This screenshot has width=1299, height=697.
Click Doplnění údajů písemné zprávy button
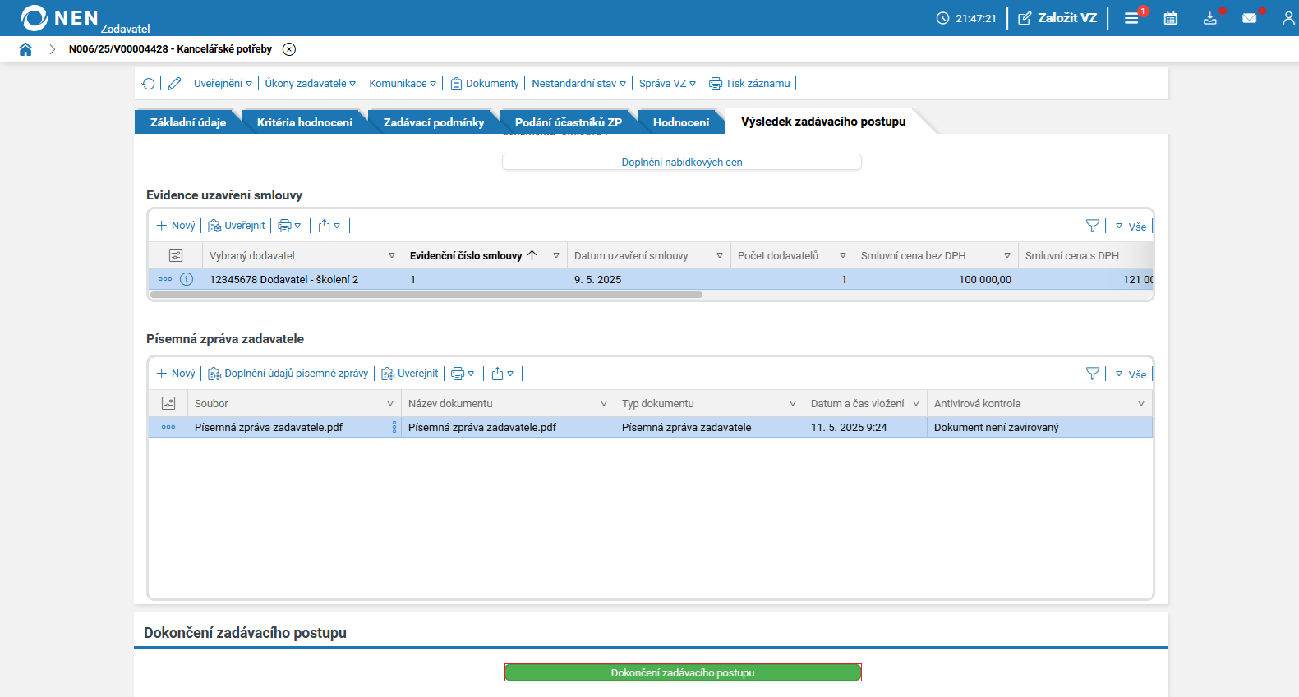click(288, 374)
